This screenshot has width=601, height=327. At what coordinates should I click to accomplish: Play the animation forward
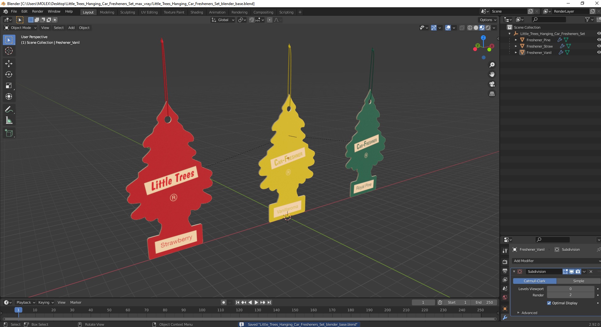tap(256, 302)
